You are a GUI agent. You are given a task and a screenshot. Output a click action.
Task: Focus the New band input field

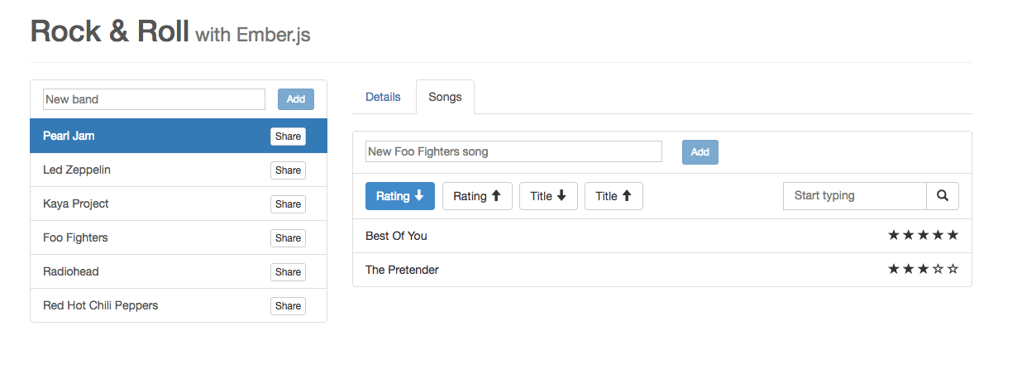(154, 99)
